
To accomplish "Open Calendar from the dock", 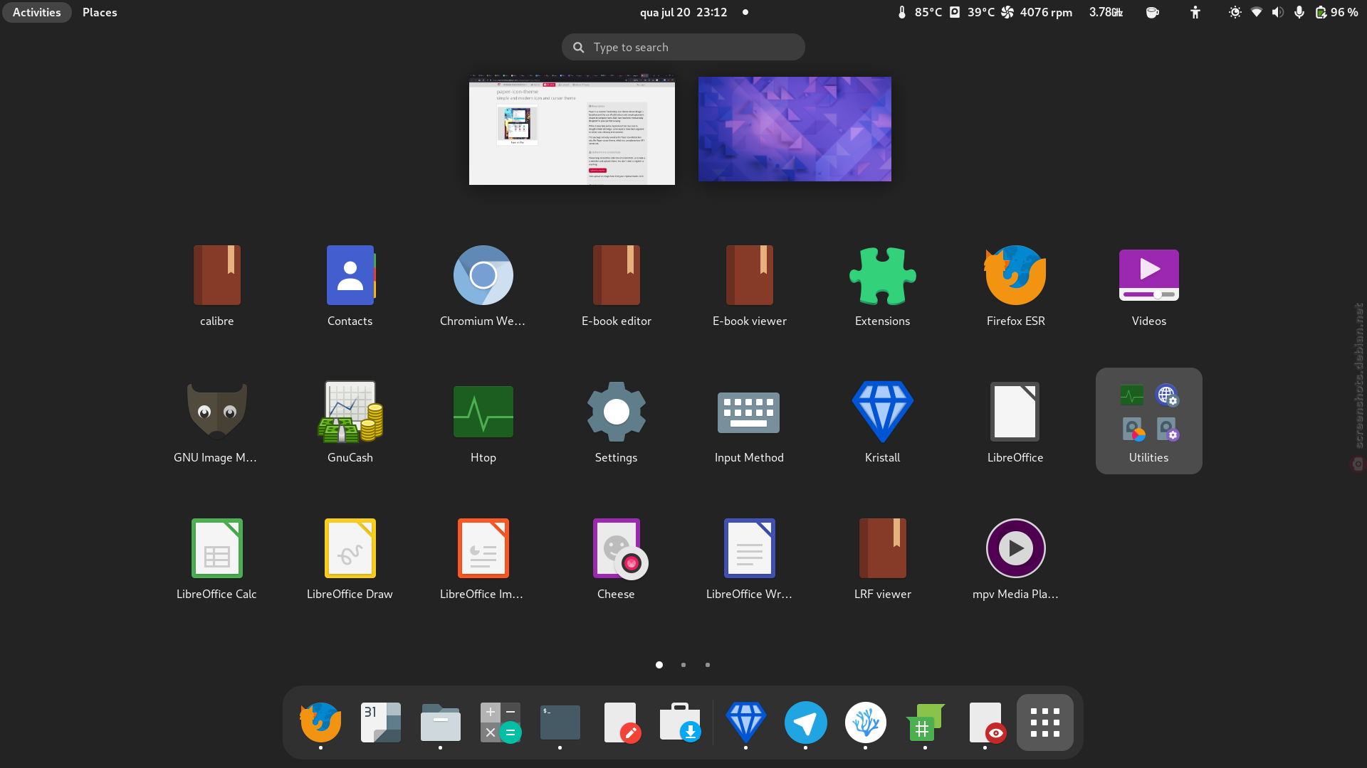I will 380,722.
